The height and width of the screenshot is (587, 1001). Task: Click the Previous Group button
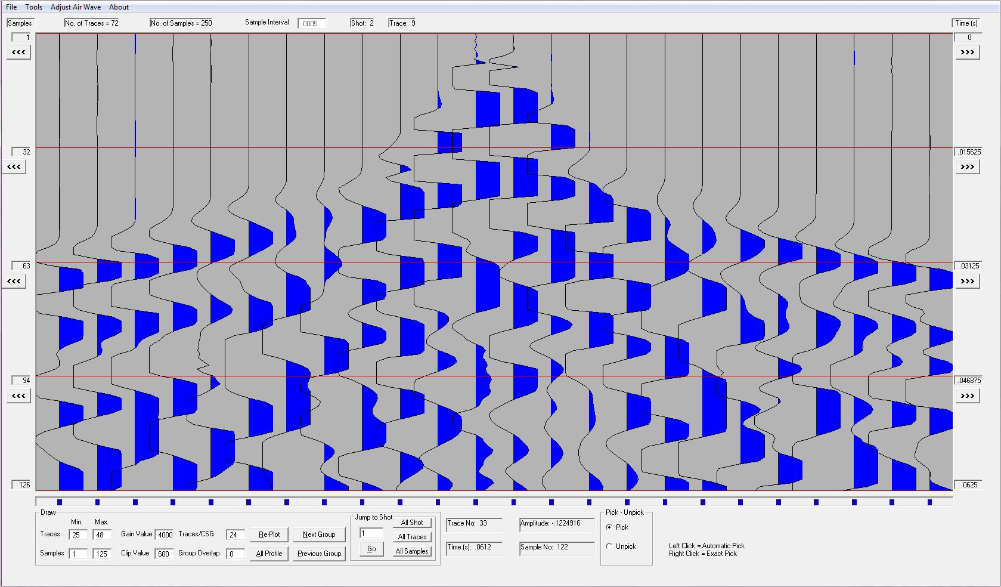(319, 554)
